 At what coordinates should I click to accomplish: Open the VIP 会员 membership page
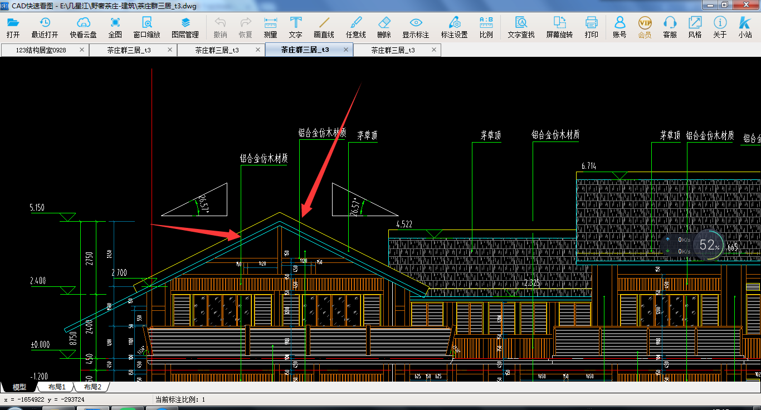click(645, 27)
